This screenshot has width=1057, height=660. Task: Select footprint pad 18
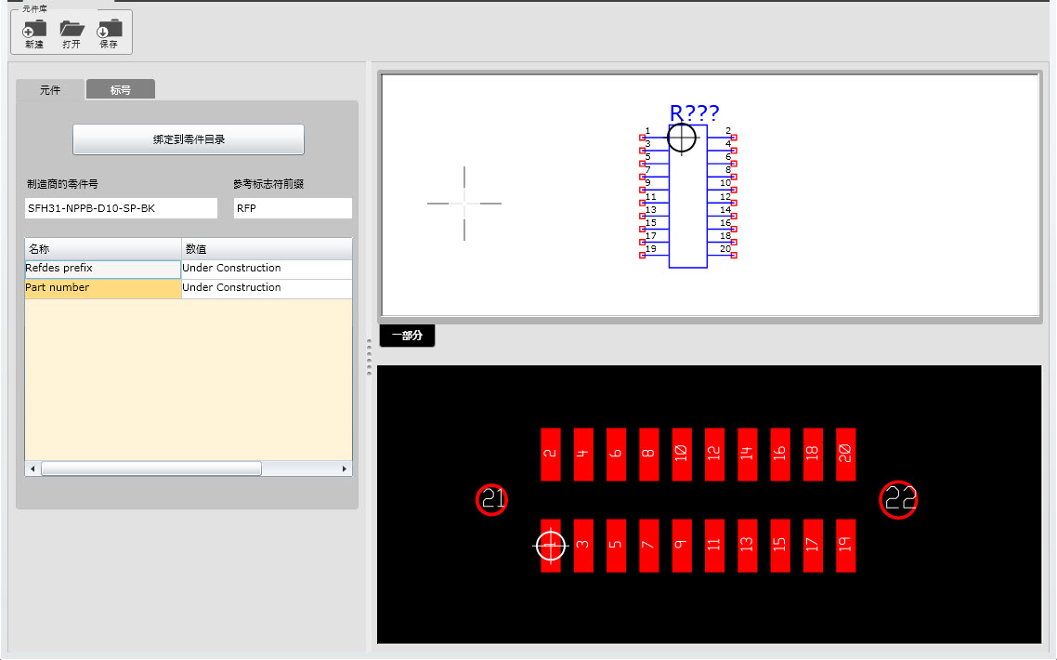click(813, 455)
